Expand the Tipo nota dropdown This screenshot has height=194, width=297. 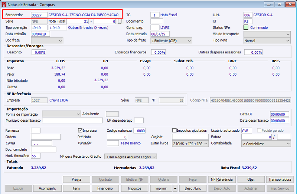(267, 40)
